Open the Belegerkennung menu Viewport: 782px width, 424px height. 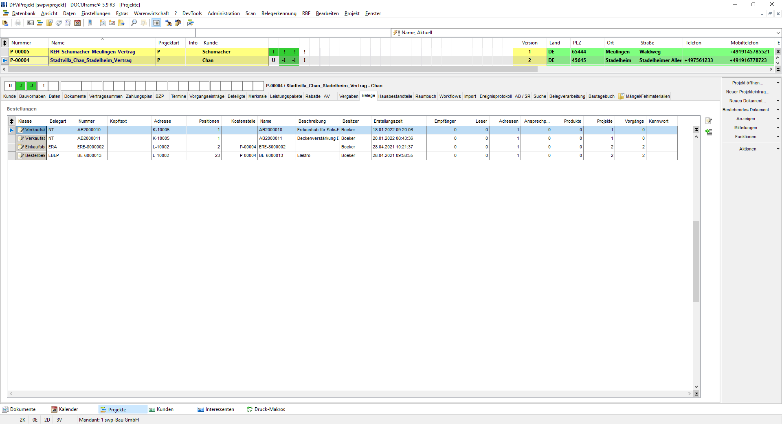[x=279, y=13]
